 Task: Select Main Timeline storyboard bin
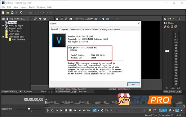18,40
